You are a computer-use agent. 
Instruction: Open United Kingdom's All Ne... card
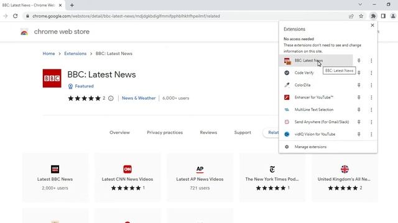345,177
